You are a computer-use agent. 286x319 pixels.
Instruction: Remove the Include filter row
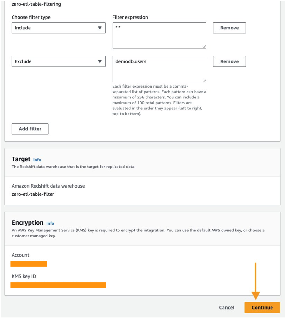(229, 28)
